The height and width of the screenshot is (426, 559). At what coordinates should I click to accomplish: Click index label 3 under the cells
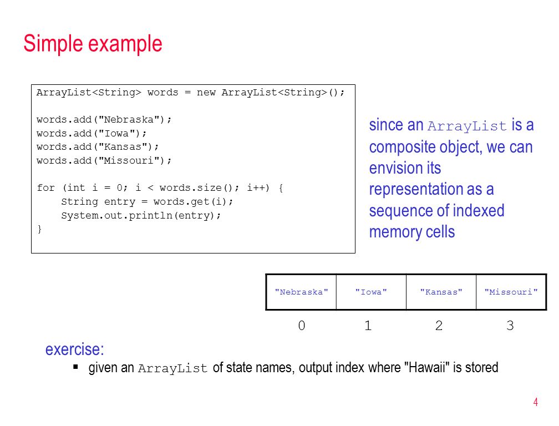click(x=510, y=326)
